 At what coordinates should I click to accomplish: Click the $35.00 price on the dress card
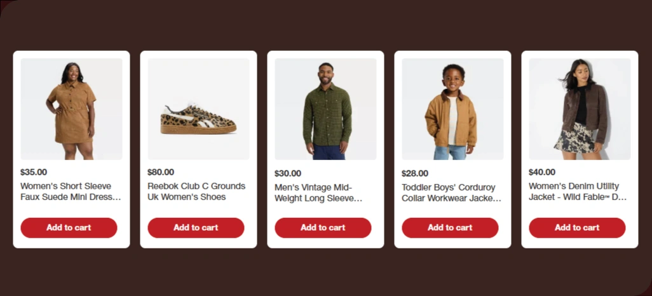(x=34, y=172)
